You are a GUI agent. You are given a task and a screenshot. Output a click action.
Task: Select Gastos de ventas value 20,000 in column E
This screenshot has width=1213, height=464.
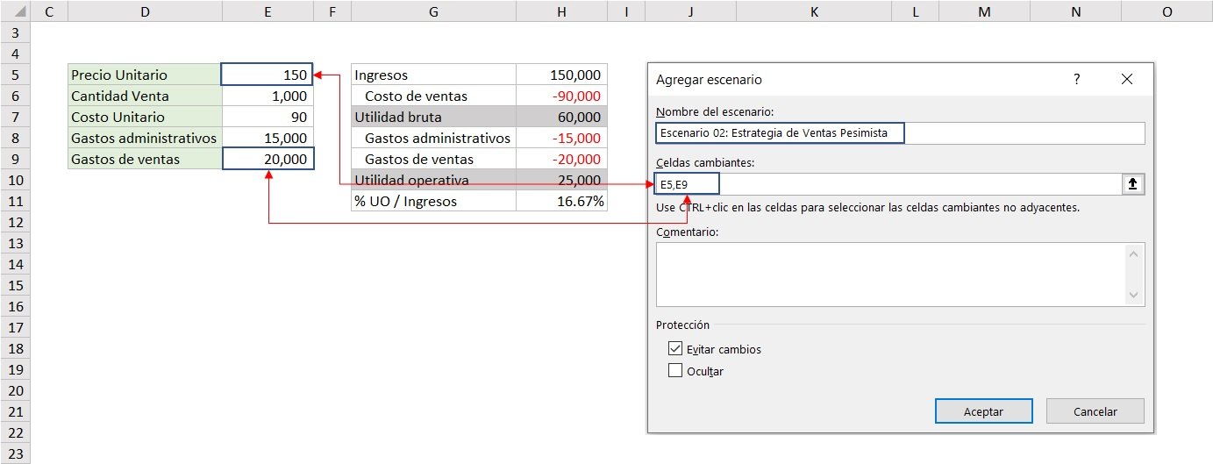[x=268, y=159]
